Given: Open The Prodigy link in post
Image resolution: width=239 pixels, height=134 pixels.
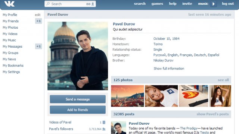Looking at the screenshot, I should click(189, 128).
